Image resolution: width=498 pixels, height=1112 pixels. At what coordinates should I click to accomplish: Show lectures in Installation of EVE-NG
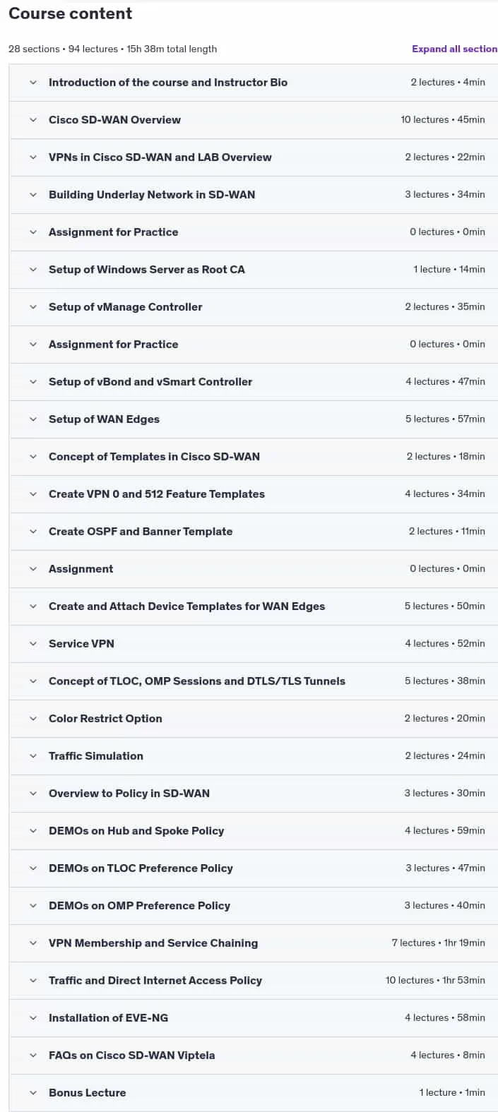[x=254, y=1018]
